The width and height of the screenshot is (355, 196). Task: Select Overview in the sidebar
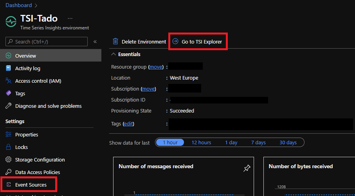tap(51, 56)
